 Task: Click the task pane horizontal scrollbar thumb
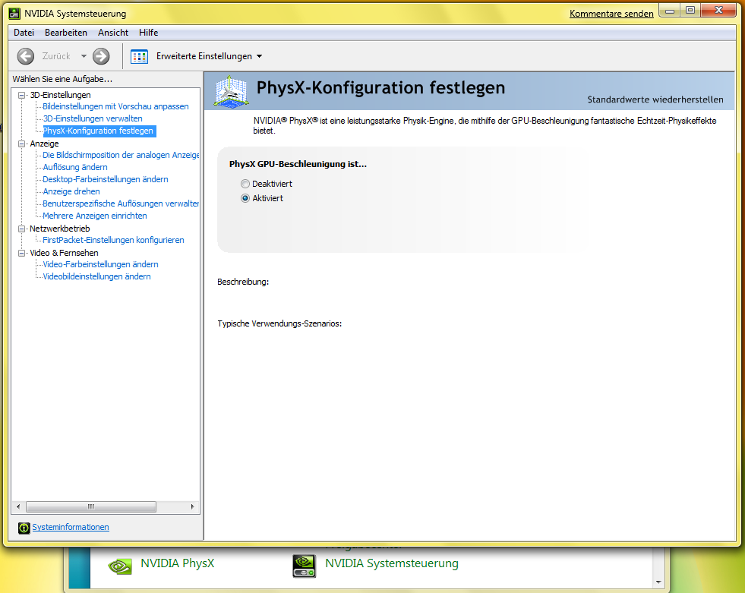click(x=90, y=506)
